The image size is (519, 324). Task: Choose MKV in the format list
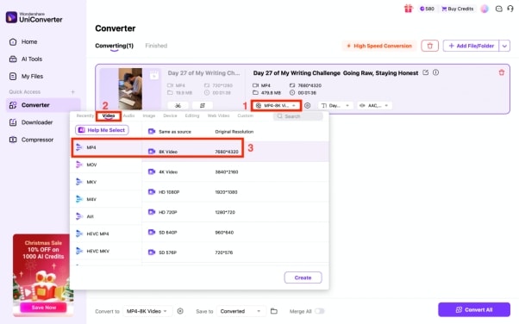coord(106,182)
